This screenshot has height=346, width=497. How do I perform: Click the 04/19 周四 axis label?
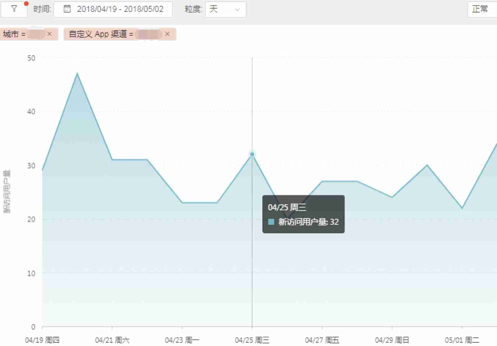click(x=42, y=340)
